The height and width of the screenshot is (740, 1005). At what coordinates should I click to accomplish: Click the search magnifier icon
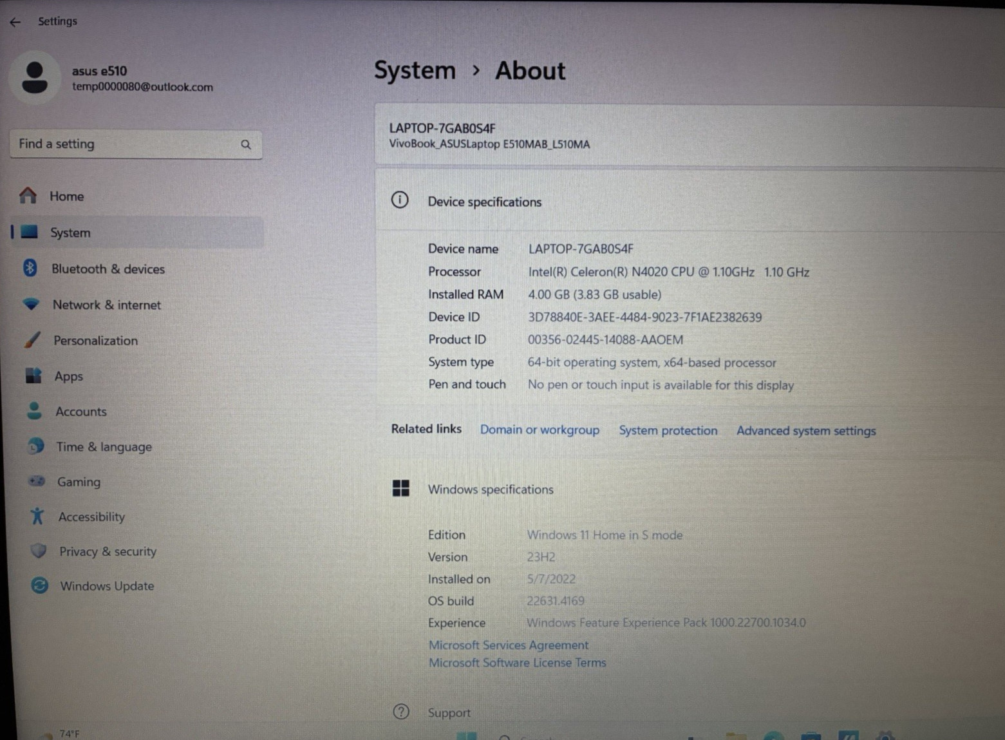(x=246, y=145)
